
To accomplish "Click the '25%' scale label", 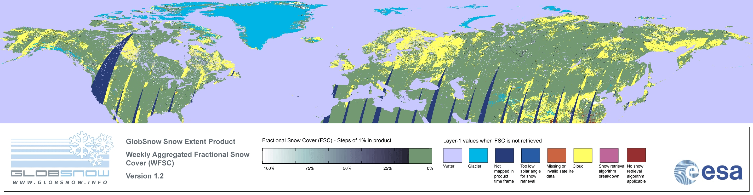I will 387,168.
